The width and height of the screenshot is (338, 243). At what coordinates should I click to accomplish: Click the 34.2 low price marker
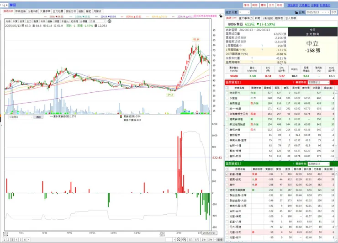pos(170,95)
